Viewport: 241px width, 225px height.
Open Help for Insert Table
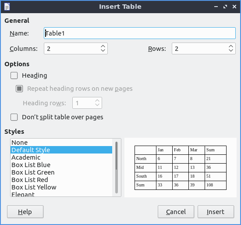[25, 212]
